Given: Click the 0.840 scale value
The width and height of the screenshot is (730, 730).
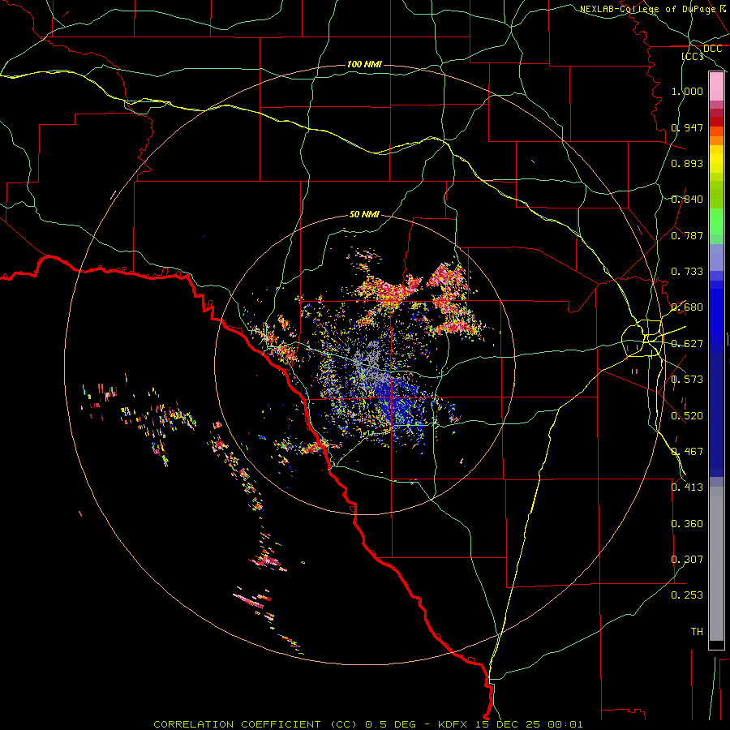Looking at the screenshot, I should (x=687, y=200).
